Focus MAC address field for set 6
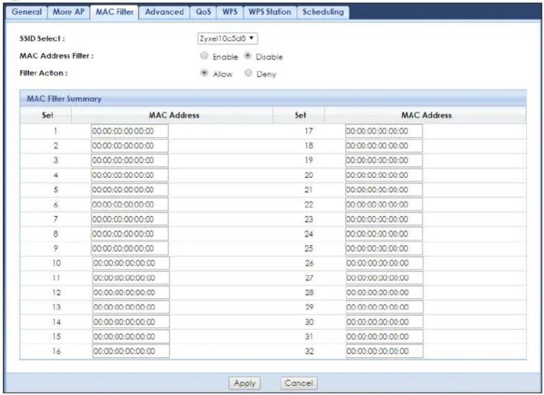The width and height of the screenshot is (544, 395). 130,205
